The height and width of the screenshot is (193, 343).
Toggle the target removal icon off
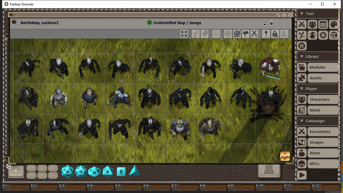(237, 34)
